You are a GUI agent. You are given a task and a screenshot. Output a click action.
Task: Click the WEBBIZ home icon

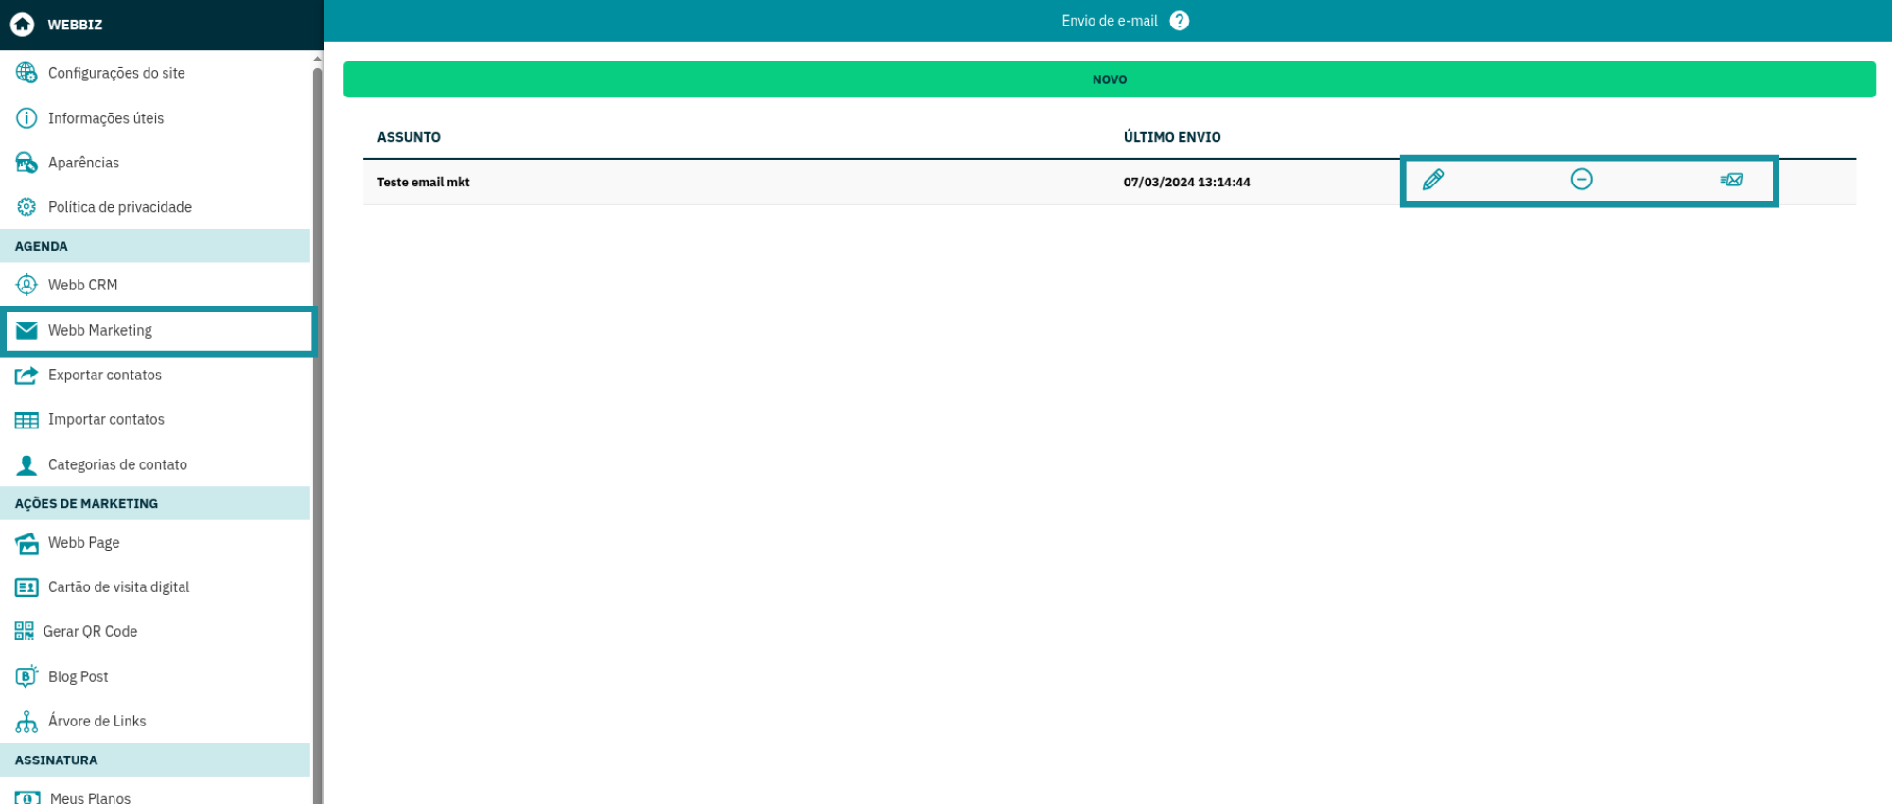point(23,25)
